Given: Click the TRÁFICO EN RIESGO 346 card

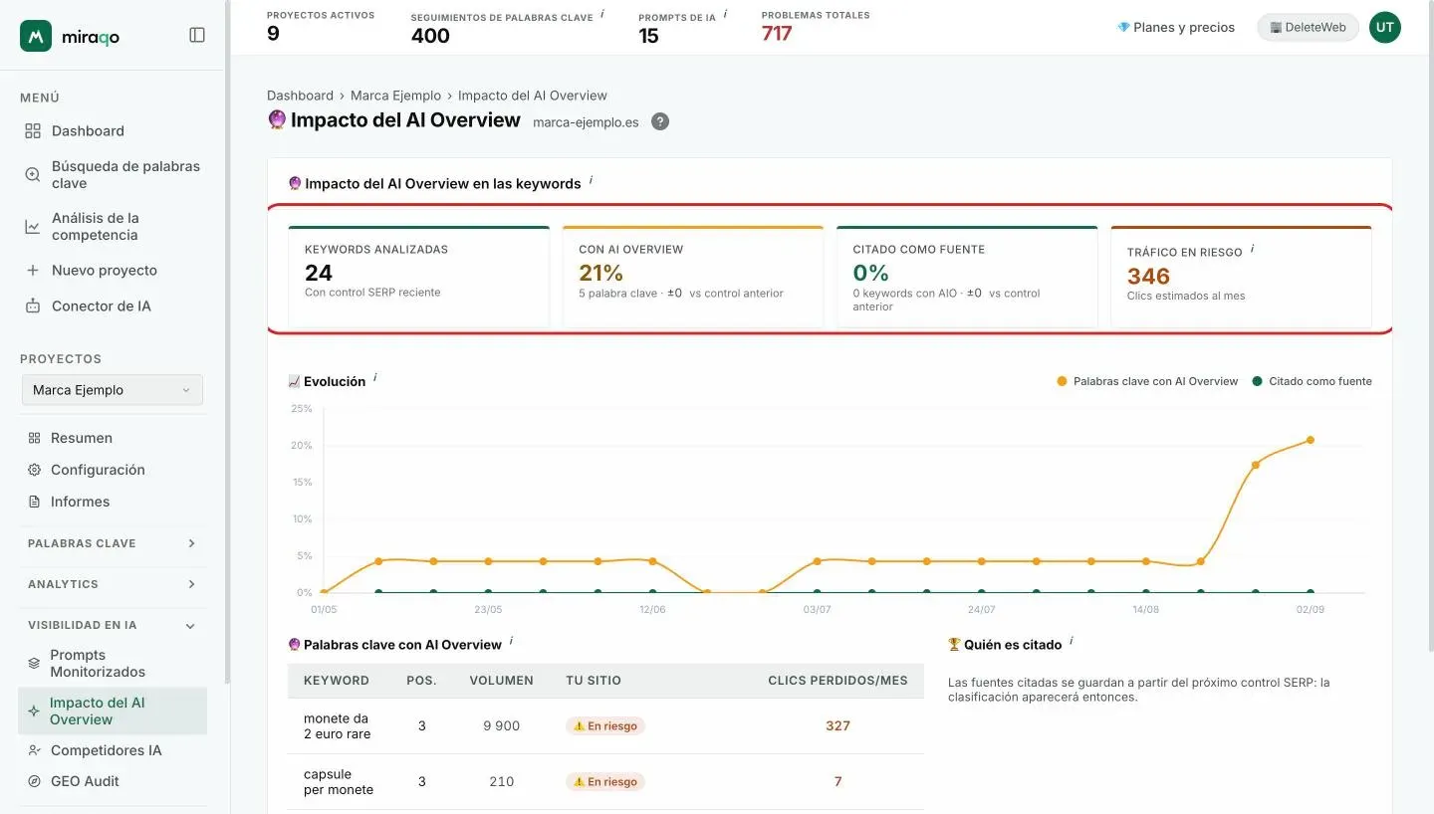Looking at the screenshot, I should point(1241,276).
